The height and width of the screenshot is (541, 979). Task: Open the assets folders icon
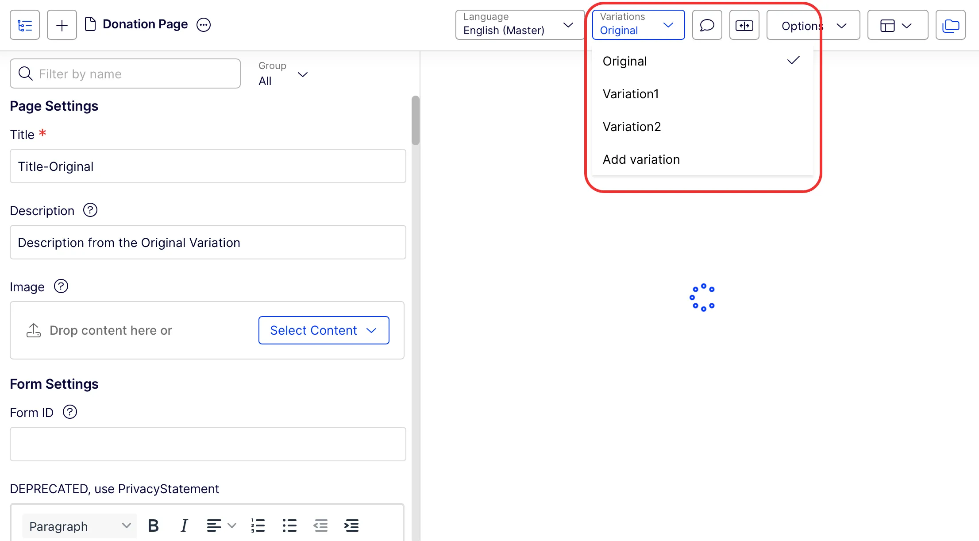(951, 25)
